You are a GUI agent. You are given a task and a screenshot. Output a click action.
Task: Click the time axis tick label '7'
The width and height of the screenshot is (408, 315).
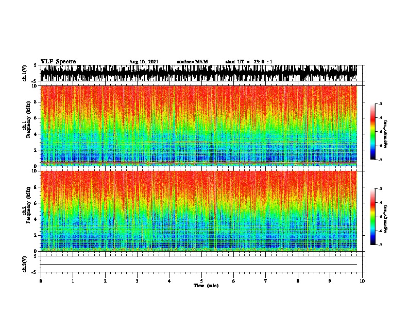pyautogui.click(x=266, y=281)
